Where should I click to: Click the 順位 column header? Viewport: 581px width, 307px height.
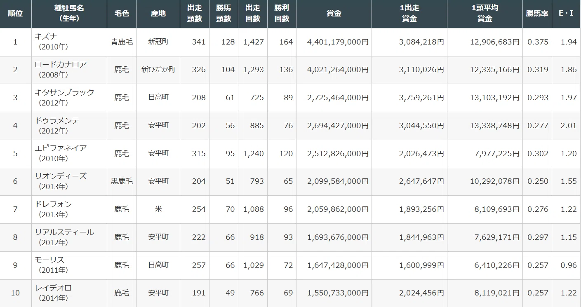coord(15,14)
